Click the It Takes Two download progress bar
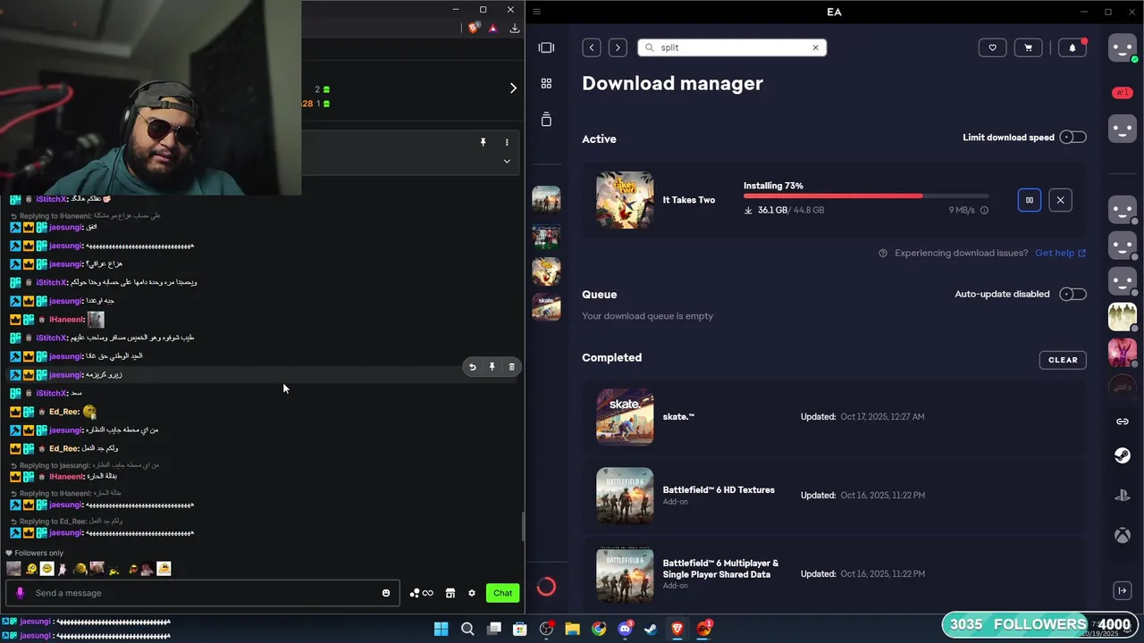This screenshot has height=643, width=1144. coord(866,196)
